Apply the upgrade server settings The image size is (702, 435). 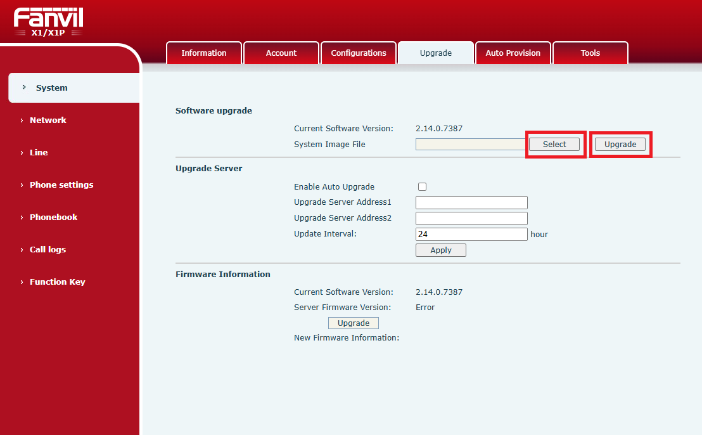tap(440, 250)
